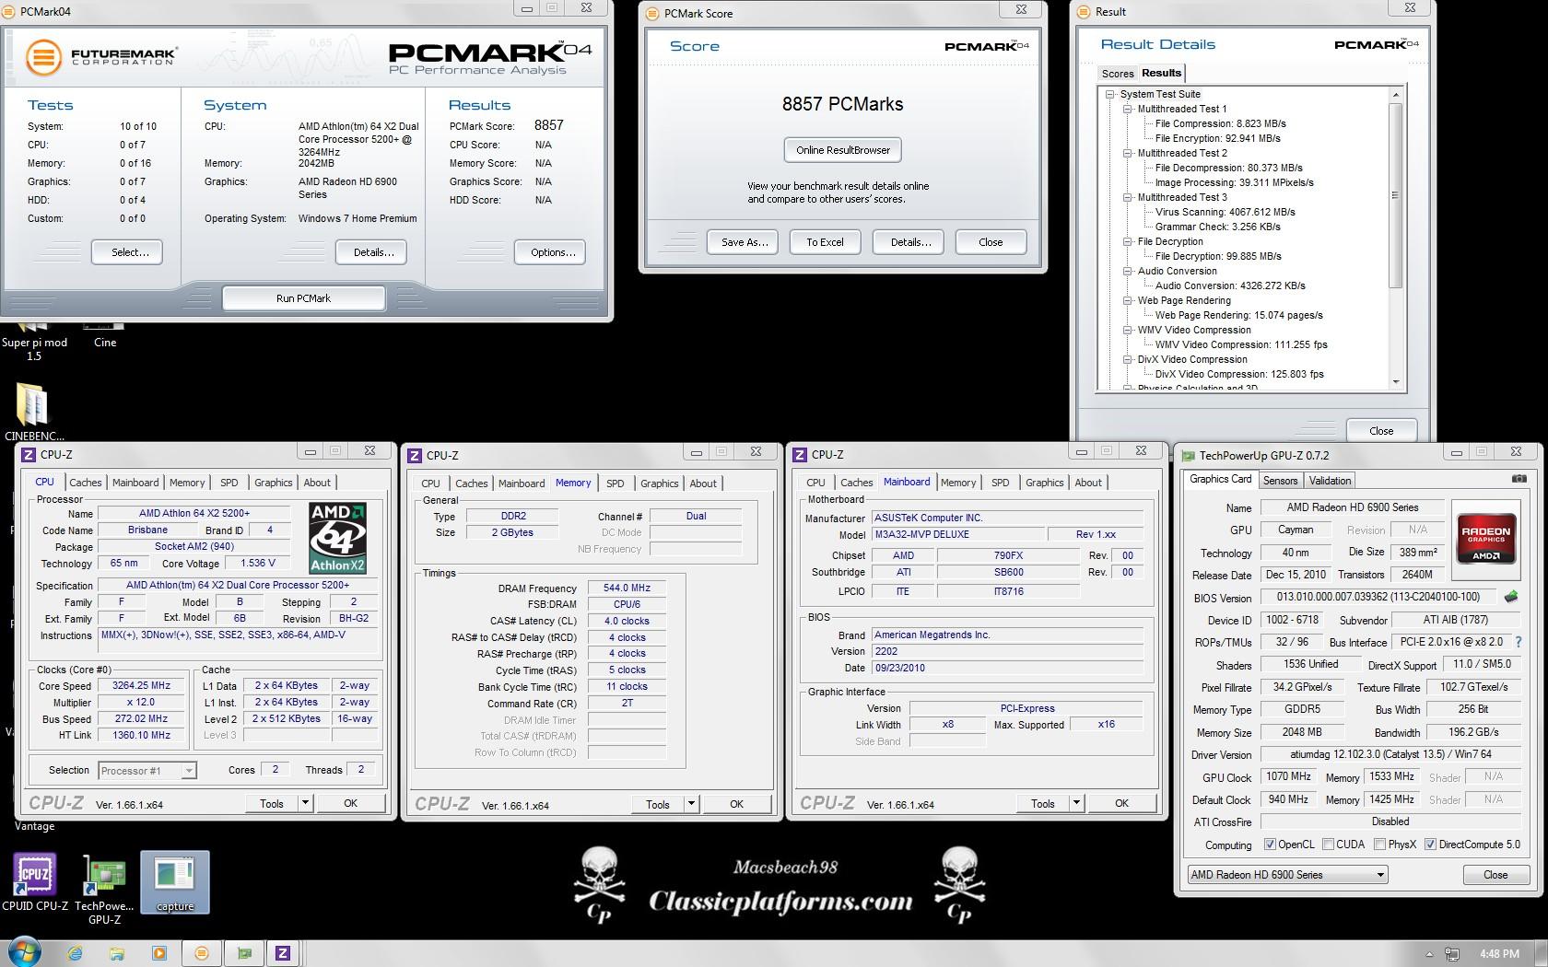Image resolution: width=1548 pixels, height=967 pixels.
Task: Launch Internet Explorer from the taskbar
Action: coord(75,953)
